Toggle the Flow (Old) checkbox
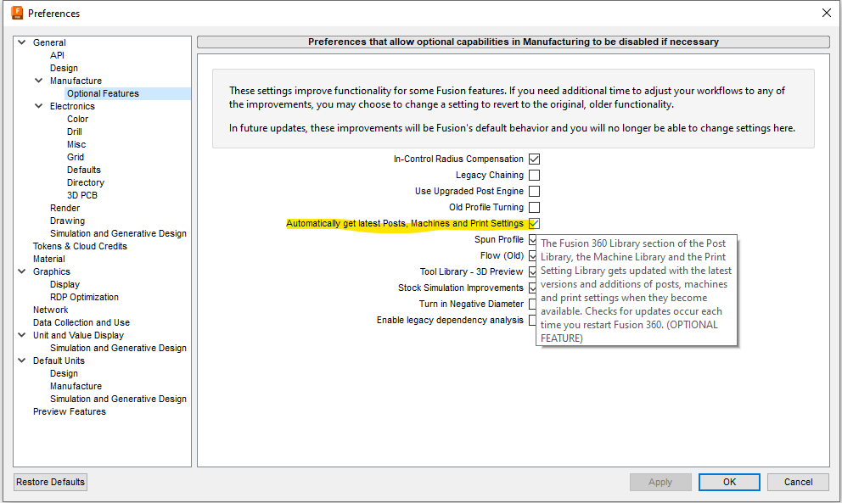The image size is (842, 503). pos(533,255)
